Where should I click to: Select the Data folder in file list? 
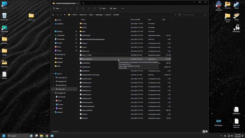(x=125, y=31)
